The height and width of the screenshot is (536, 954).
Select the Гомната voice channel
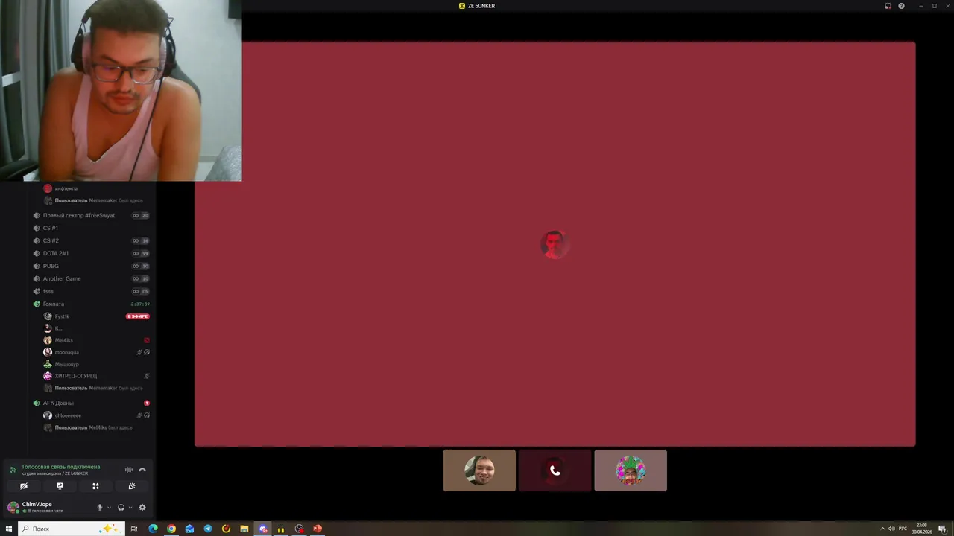click(92, 304)
